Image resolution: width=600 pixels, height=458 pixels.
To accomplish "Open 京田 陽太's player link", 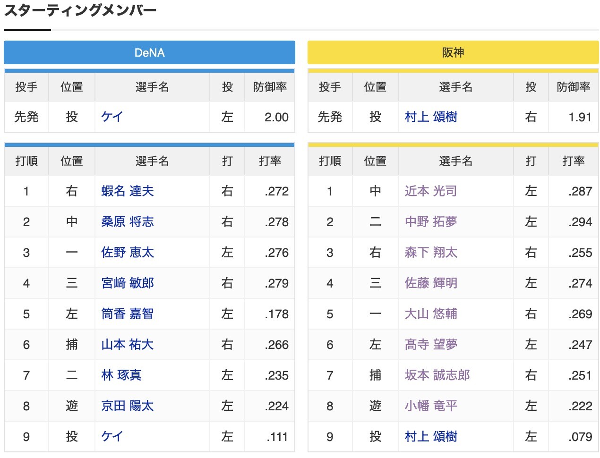I will coord(128,406).
